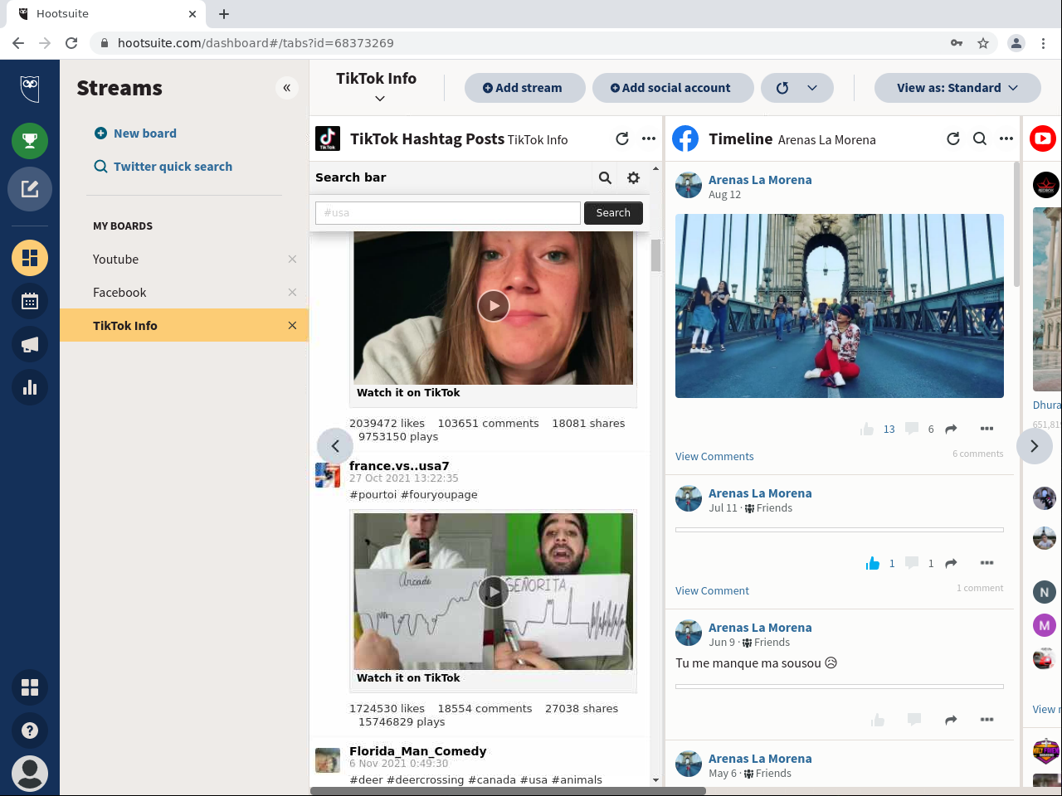Open View Comments under the bridge photo
The image size is (1062, 796).
(714, 457)
